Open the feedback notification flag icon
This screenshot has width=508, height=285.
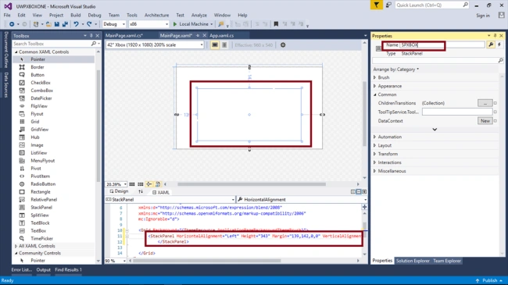[x=377, y=5]
